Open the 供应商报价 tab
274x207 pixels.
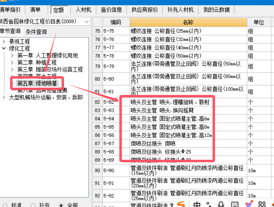coord(145,10)
